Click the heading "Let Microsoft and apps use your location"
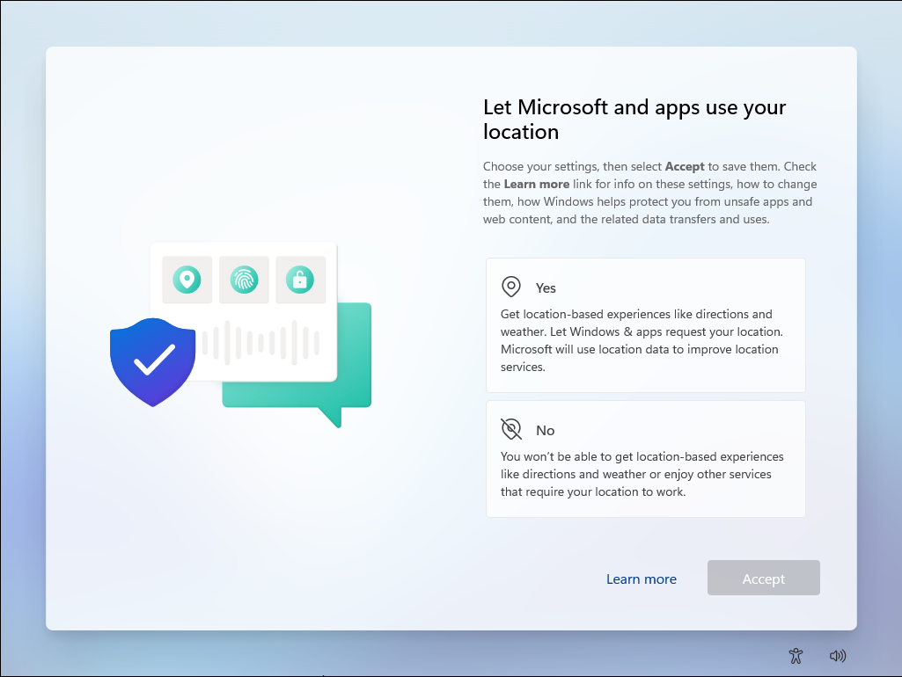This screenshot has height=677, width=902. click(634, 120)
